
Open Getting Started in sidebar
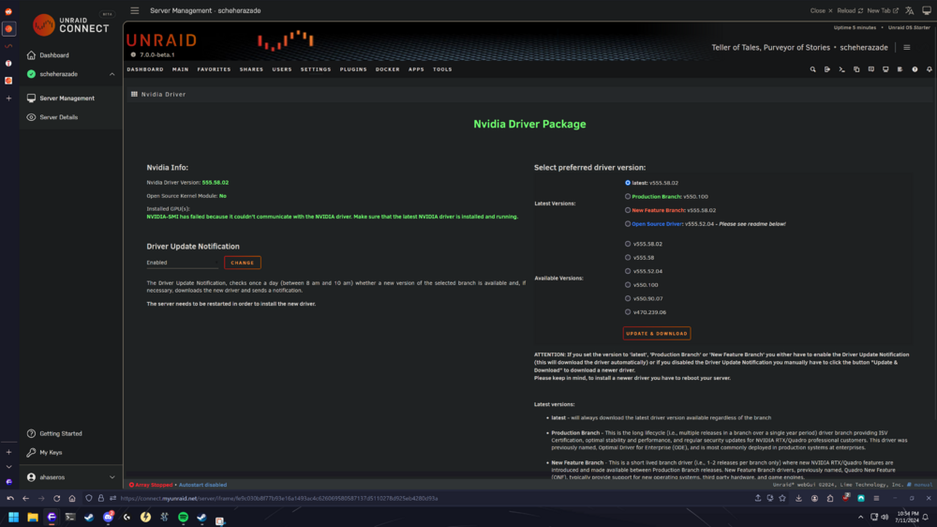(60, 433)
